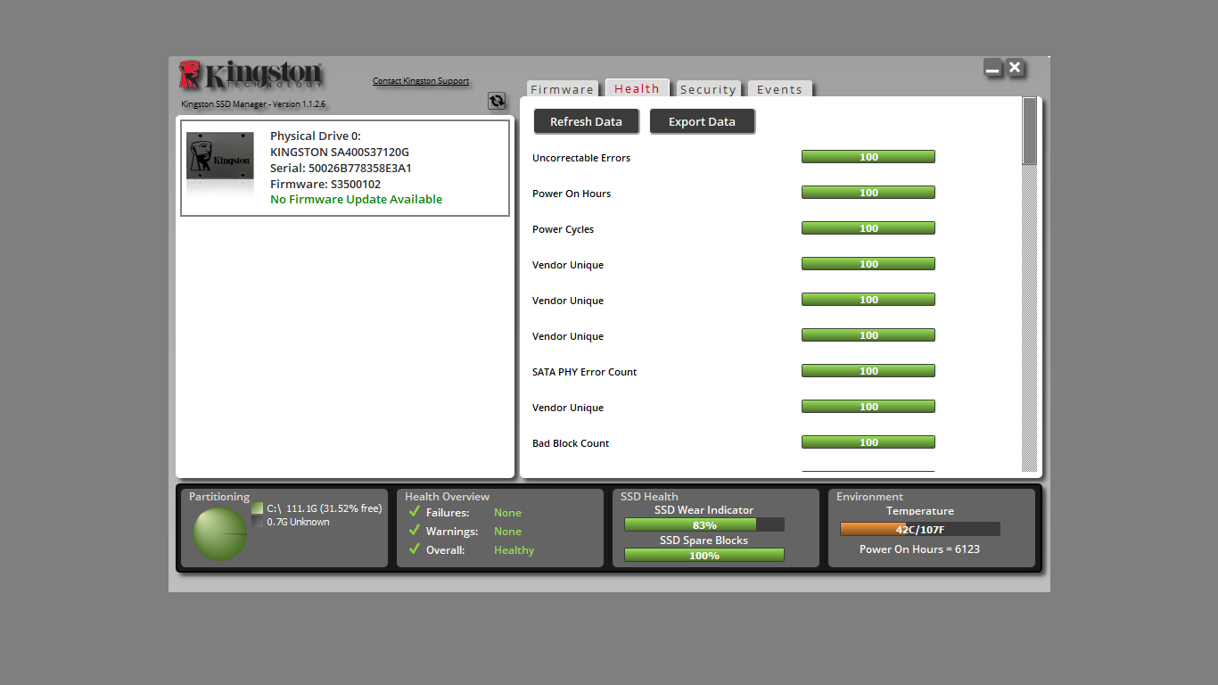
Task: Click the 'SATA PHY Error Count' label
Action: click(584, 372)
